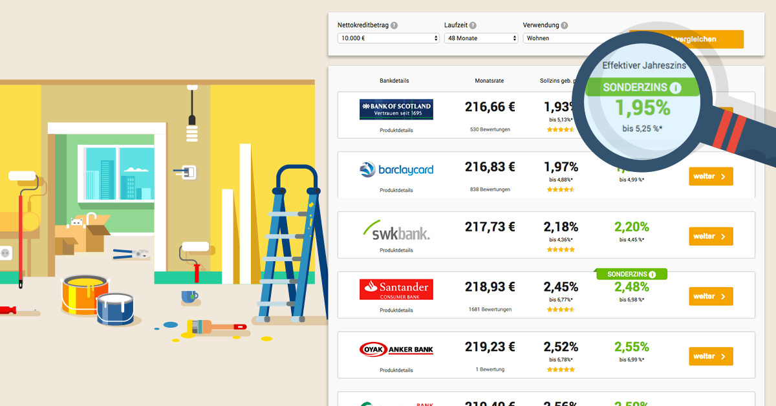Image resolution: width=776 pixels, height=406 pixels.
Task: Click green effective rate 2,20%
Action: click(x=632, y=227)
